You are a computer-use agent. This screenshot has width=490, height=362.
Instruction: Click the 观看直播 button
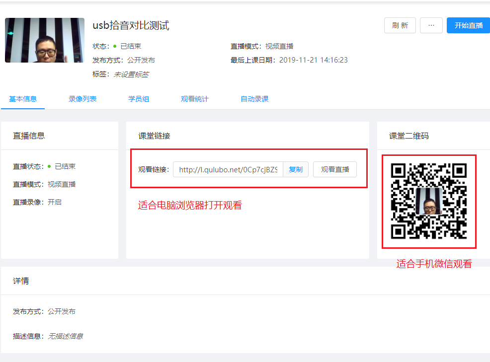(334, 169)
